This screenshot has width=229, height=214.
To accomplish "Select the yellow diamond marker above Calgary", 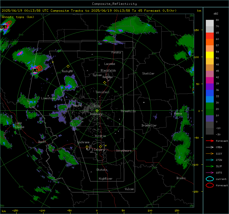I will [101, 147].
